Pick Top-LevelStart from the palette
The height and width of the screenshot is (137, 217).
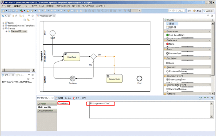[x=176, y=35]
